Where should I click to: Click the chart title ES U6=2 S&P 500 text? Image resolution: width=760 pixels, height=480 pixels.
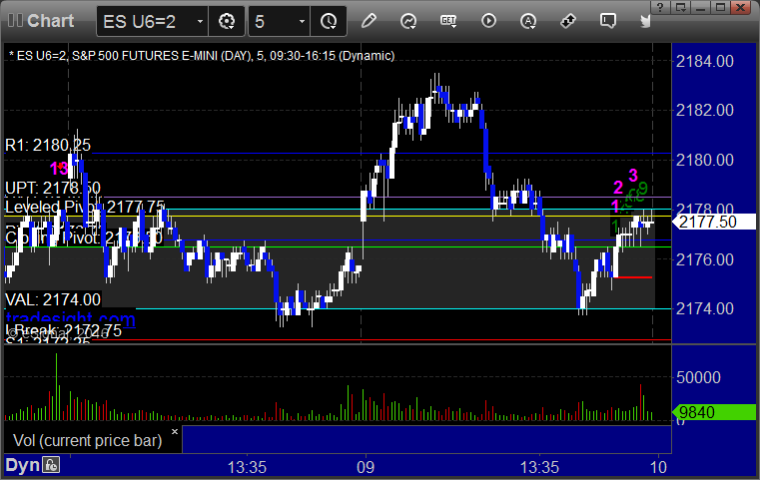[x=202, y=56]
